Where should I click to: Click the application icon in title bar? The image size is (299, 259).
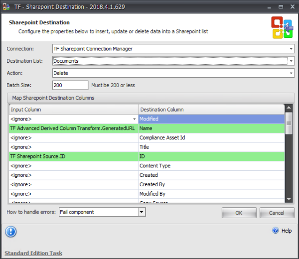(6, 6)
